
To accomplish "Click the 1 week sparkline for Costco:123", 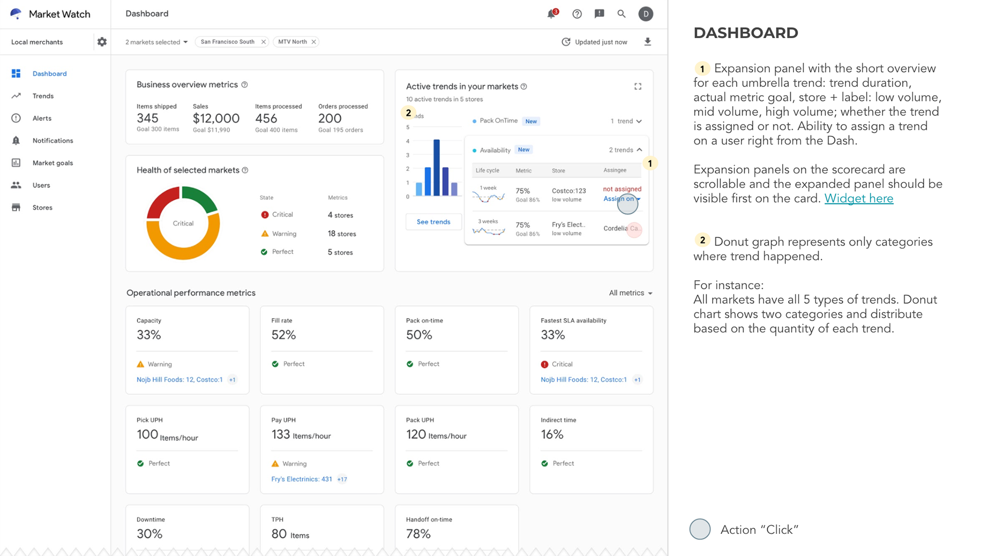I will pos(488,198).
